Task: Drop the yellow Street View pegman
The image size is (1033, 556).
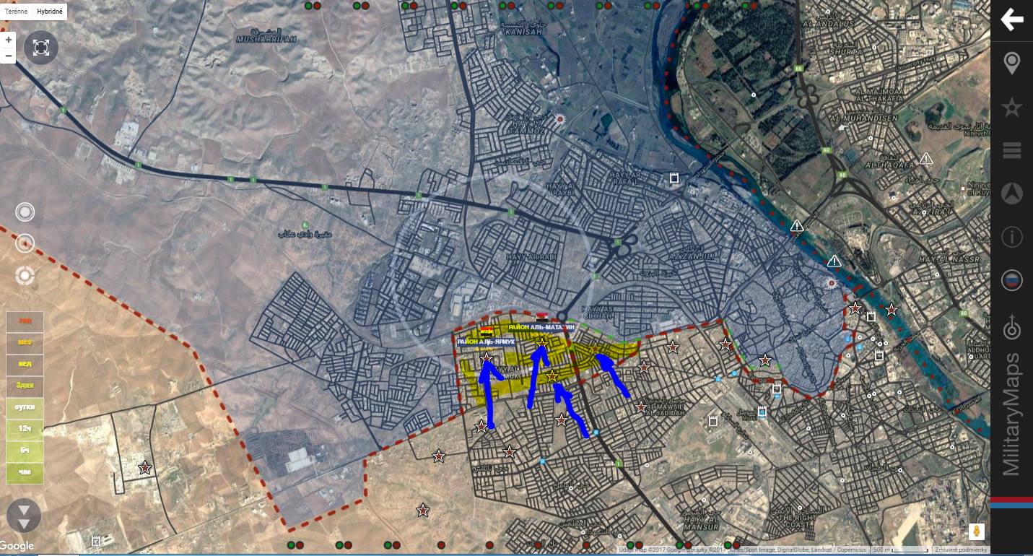Action: click(976, 532)
